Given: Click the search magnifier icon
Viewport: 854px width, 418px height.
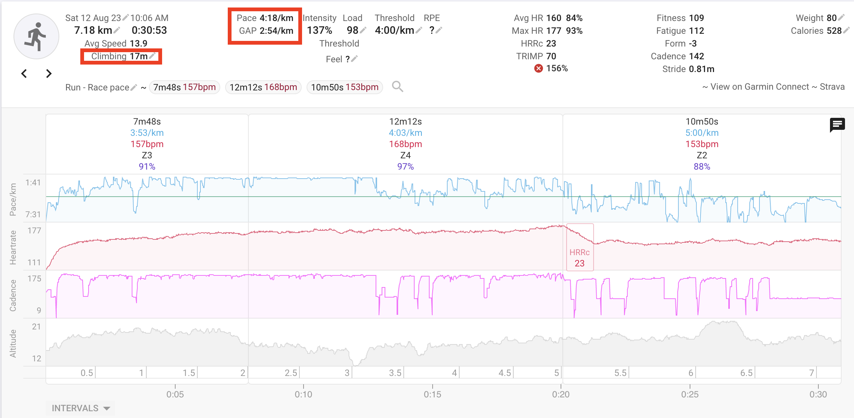Looking at the screenshot, I should 397,87.
